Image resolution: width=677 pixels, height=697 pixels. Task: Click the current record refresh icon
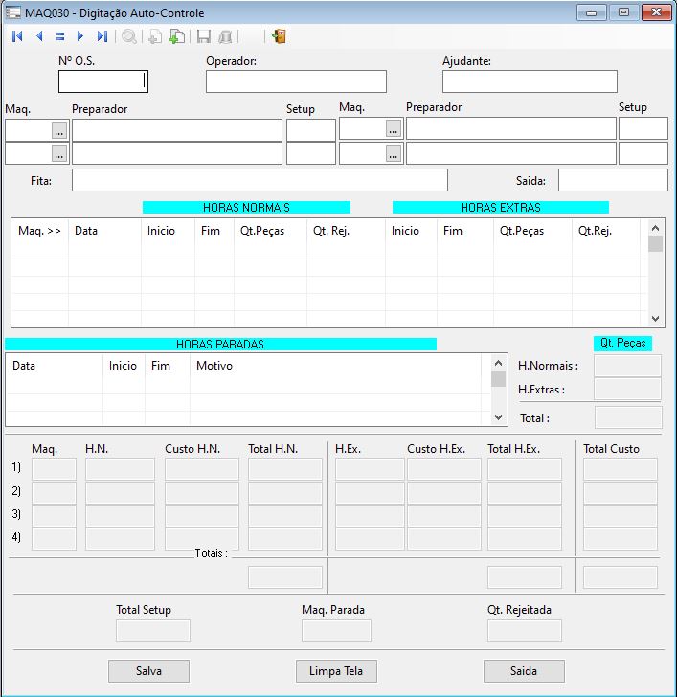point(59,36)
